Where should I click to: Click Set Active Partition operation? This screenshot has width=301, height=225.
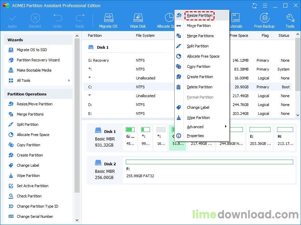pyautogui.click(x=32, y=186)
